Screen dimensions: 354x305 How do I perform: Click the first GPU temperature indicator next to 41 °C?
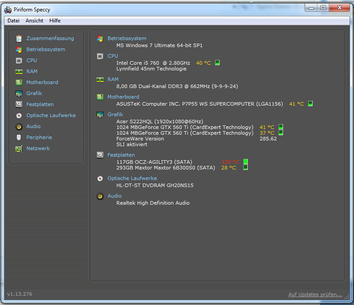pos(281,126)
